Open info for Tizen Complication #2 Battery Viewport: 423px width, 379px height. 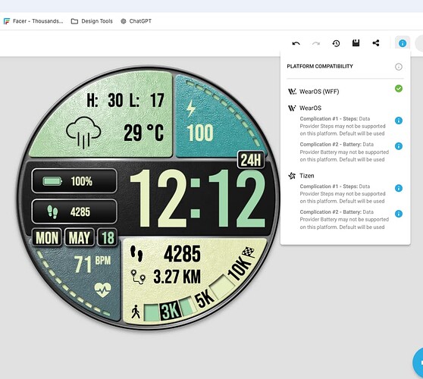tap(399, 214)
